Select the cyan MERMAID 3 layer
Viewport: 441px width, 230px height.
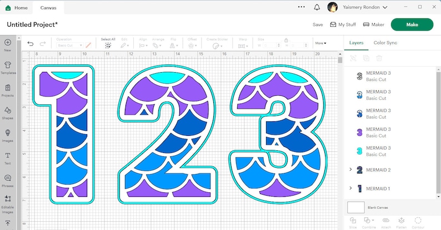tap(390, 151)
